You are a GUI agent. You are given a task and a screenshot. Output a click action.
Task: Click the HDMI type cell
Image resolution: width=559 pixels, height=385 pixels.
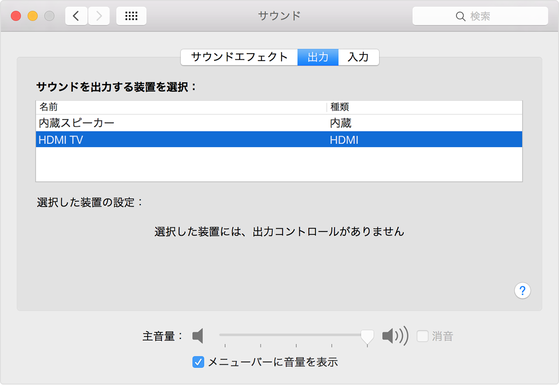point(344,140)
